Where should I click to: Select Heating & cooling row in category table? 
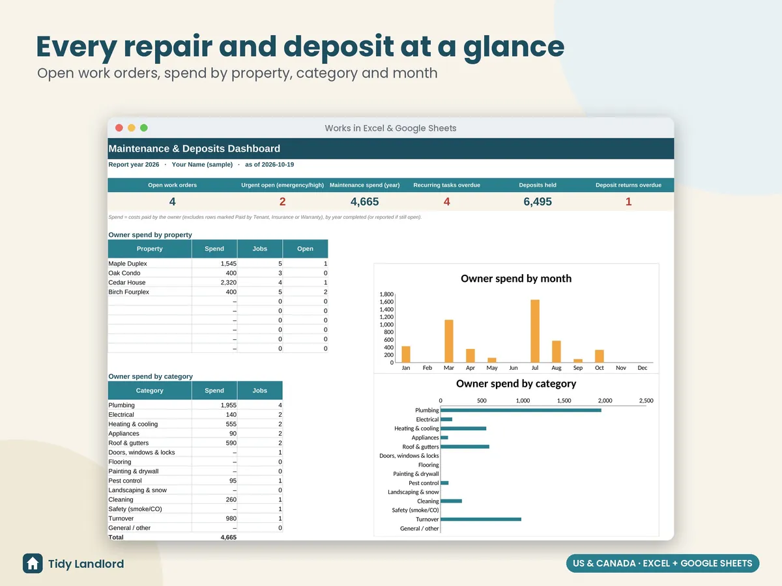pos(195,424)
